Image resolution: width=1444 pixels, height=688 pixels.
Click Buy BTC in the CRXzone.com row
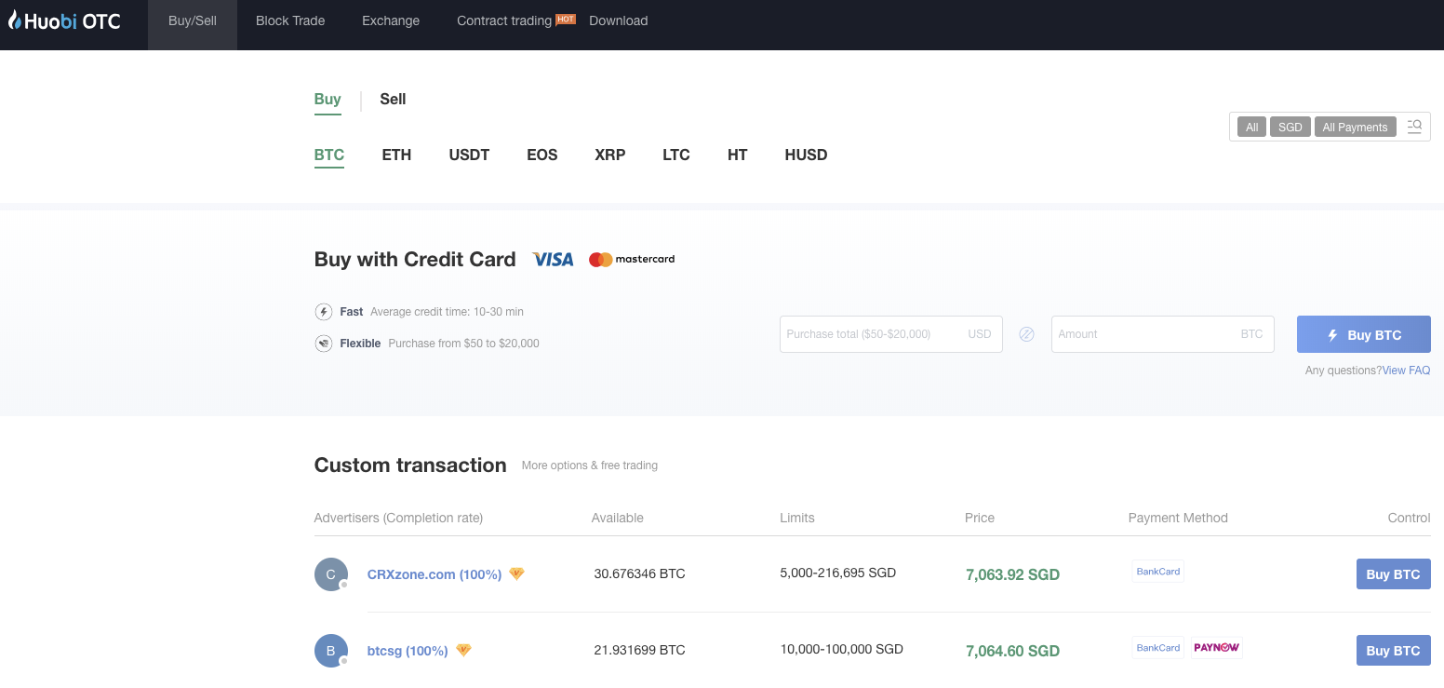point(1394,574)
